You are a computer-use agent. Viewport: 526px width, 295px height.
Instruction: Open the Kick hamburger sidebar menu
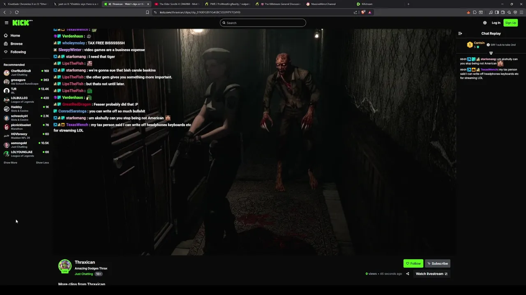coord(7,23)
